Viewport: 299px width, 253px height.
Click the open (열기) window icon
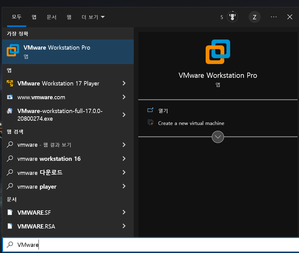pyautogui.click(x=150, y=110)
